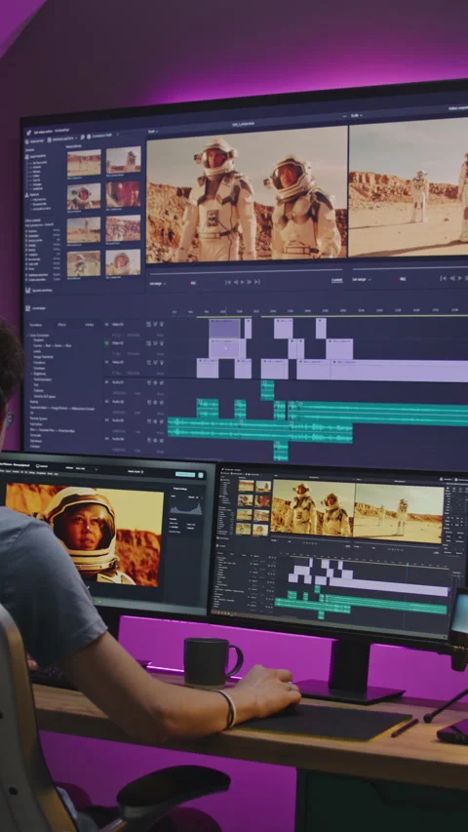Tick the last checkbox in the effect controls list

[x=26, y=280]
